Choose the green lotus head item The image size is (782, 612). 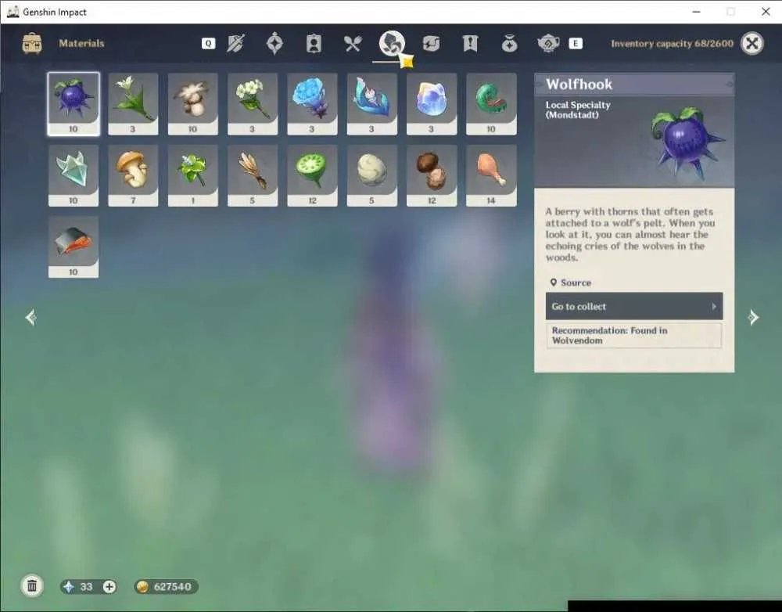[x=312, y=176]
